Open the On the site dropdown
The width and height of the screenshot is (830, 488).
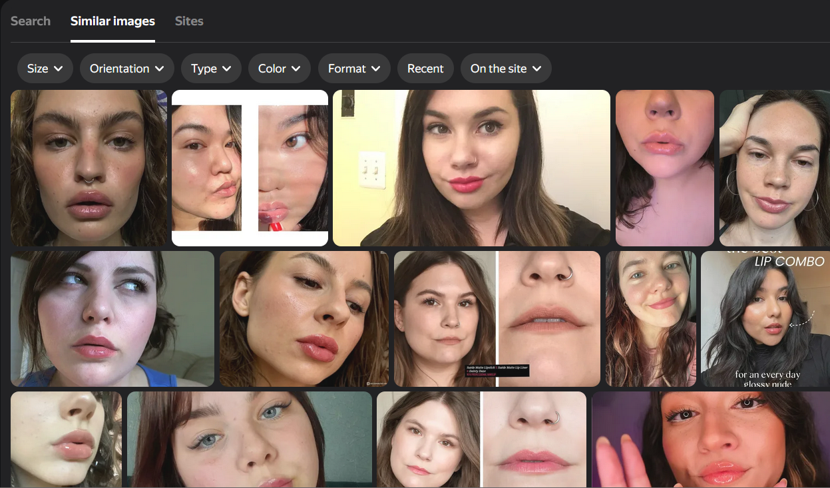pyautogui.click(x=506, y=69)
